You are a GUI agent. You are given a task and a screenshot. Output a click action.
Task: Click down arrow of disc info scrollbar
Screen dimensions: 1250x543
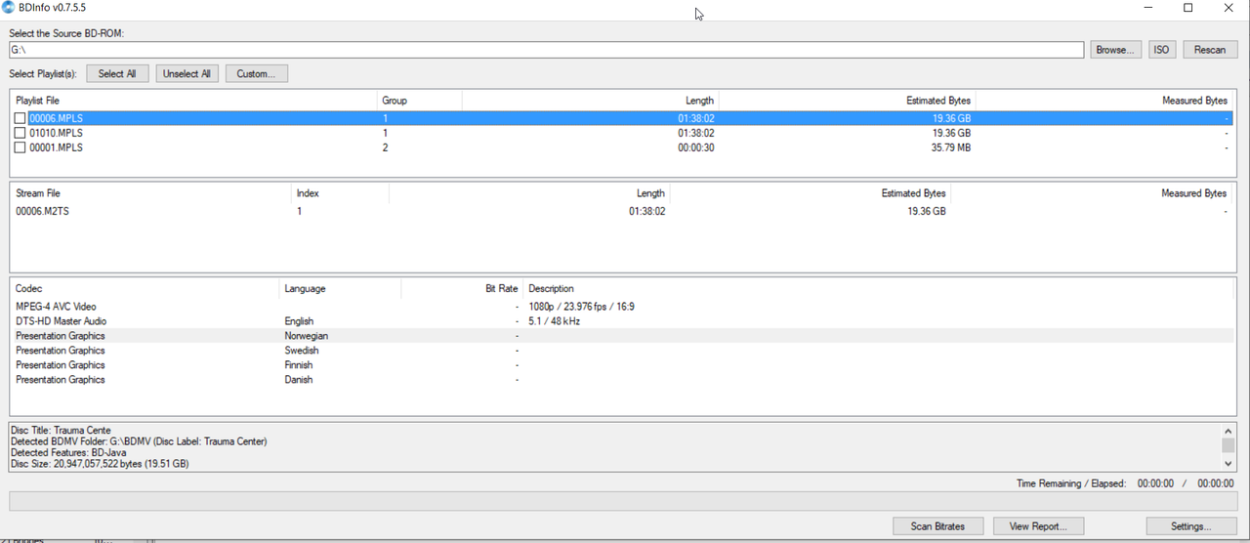pyautogui.click(x=1229, y=463)
